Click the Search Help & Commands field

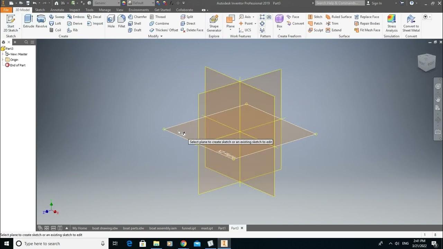tap(340, 3)
